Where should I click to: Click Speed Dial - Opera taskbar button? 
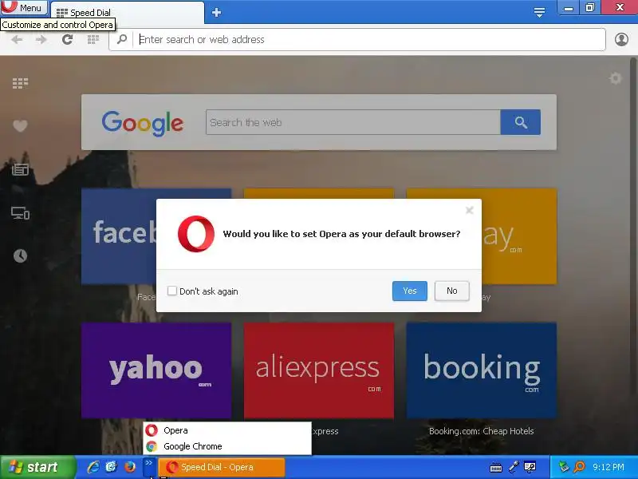click(x=222, y=467)
